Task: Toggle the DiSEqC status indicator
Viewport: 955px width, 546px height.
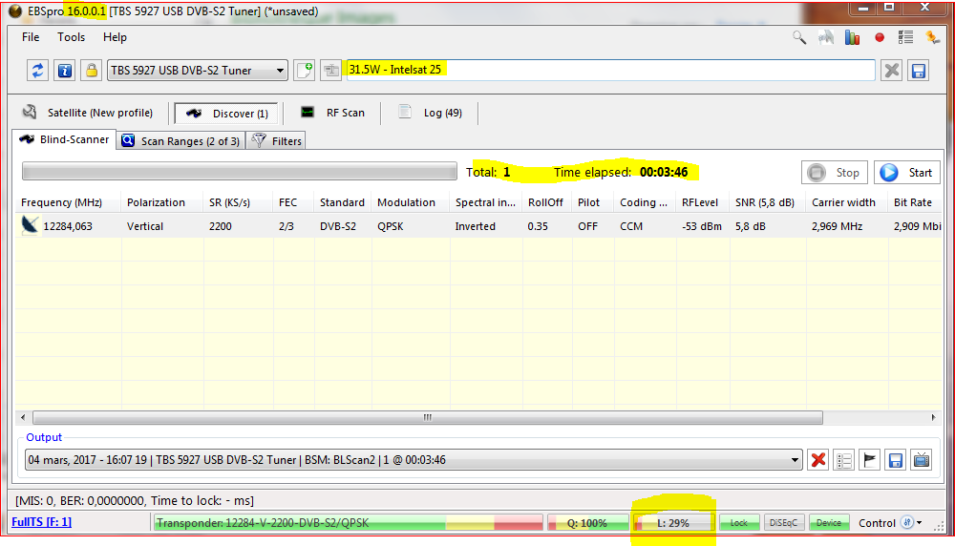Action: click(784, 523)
